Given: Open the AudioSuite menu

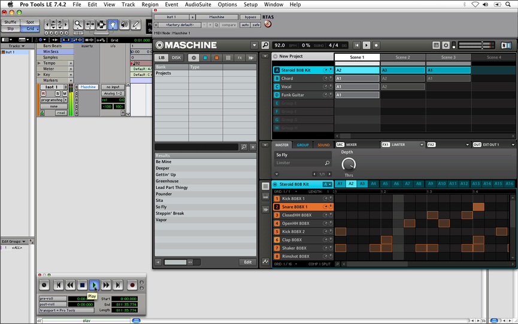Looking at the screenshot, I should coord(197,4).
